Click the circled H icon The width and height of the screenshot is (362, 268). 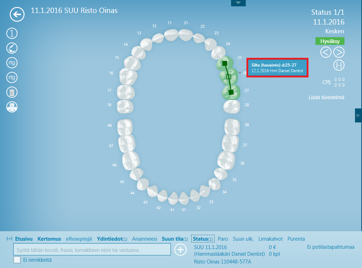pos(339,65)
